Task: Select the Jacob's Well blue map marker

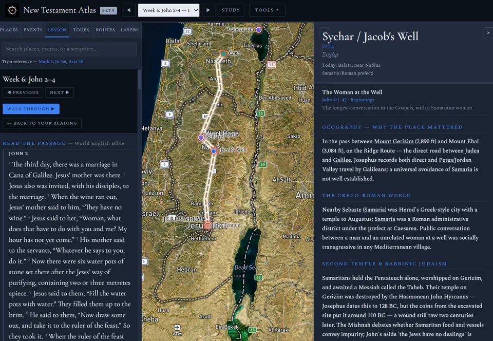Action: (x=214, y=151)
